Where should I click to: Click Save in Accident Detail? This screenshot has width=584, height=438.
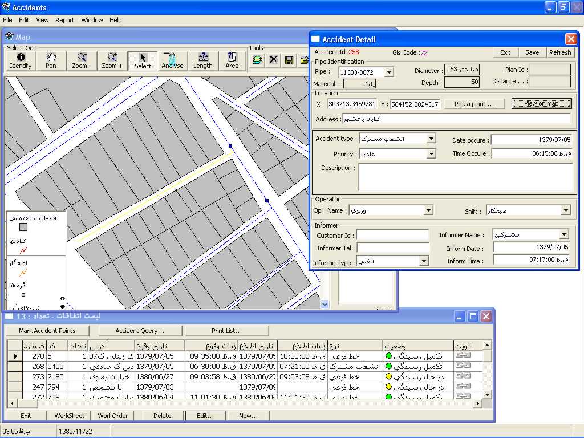tap(532, 52)
